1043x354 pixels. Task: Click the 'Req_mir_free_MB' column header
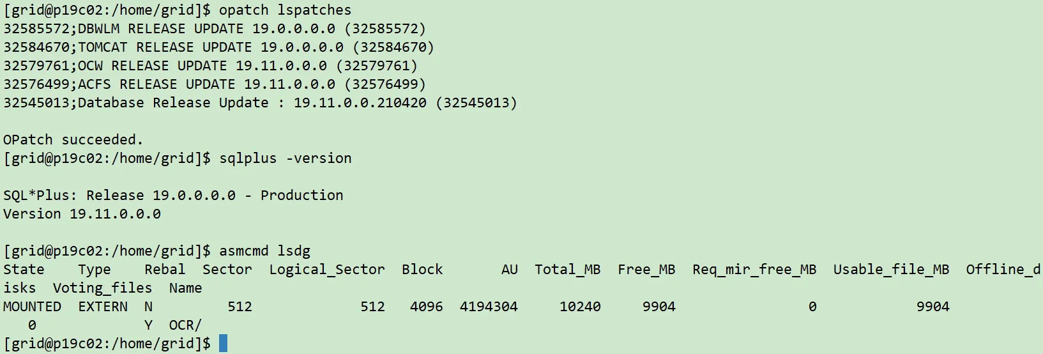(754, 270)
